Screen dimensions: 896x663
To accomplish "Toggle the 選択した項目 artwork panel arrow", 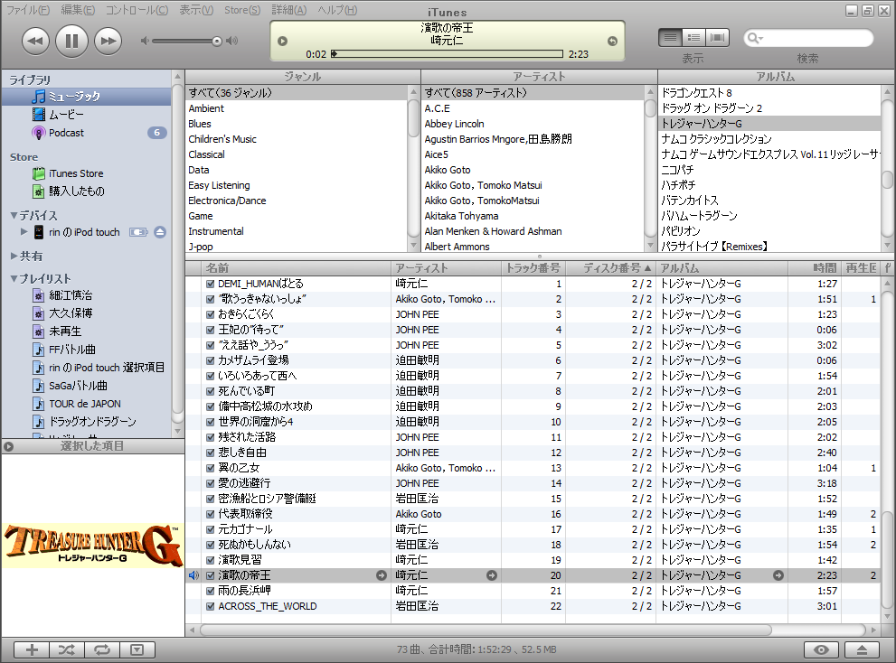I will [x=8, y=446].
